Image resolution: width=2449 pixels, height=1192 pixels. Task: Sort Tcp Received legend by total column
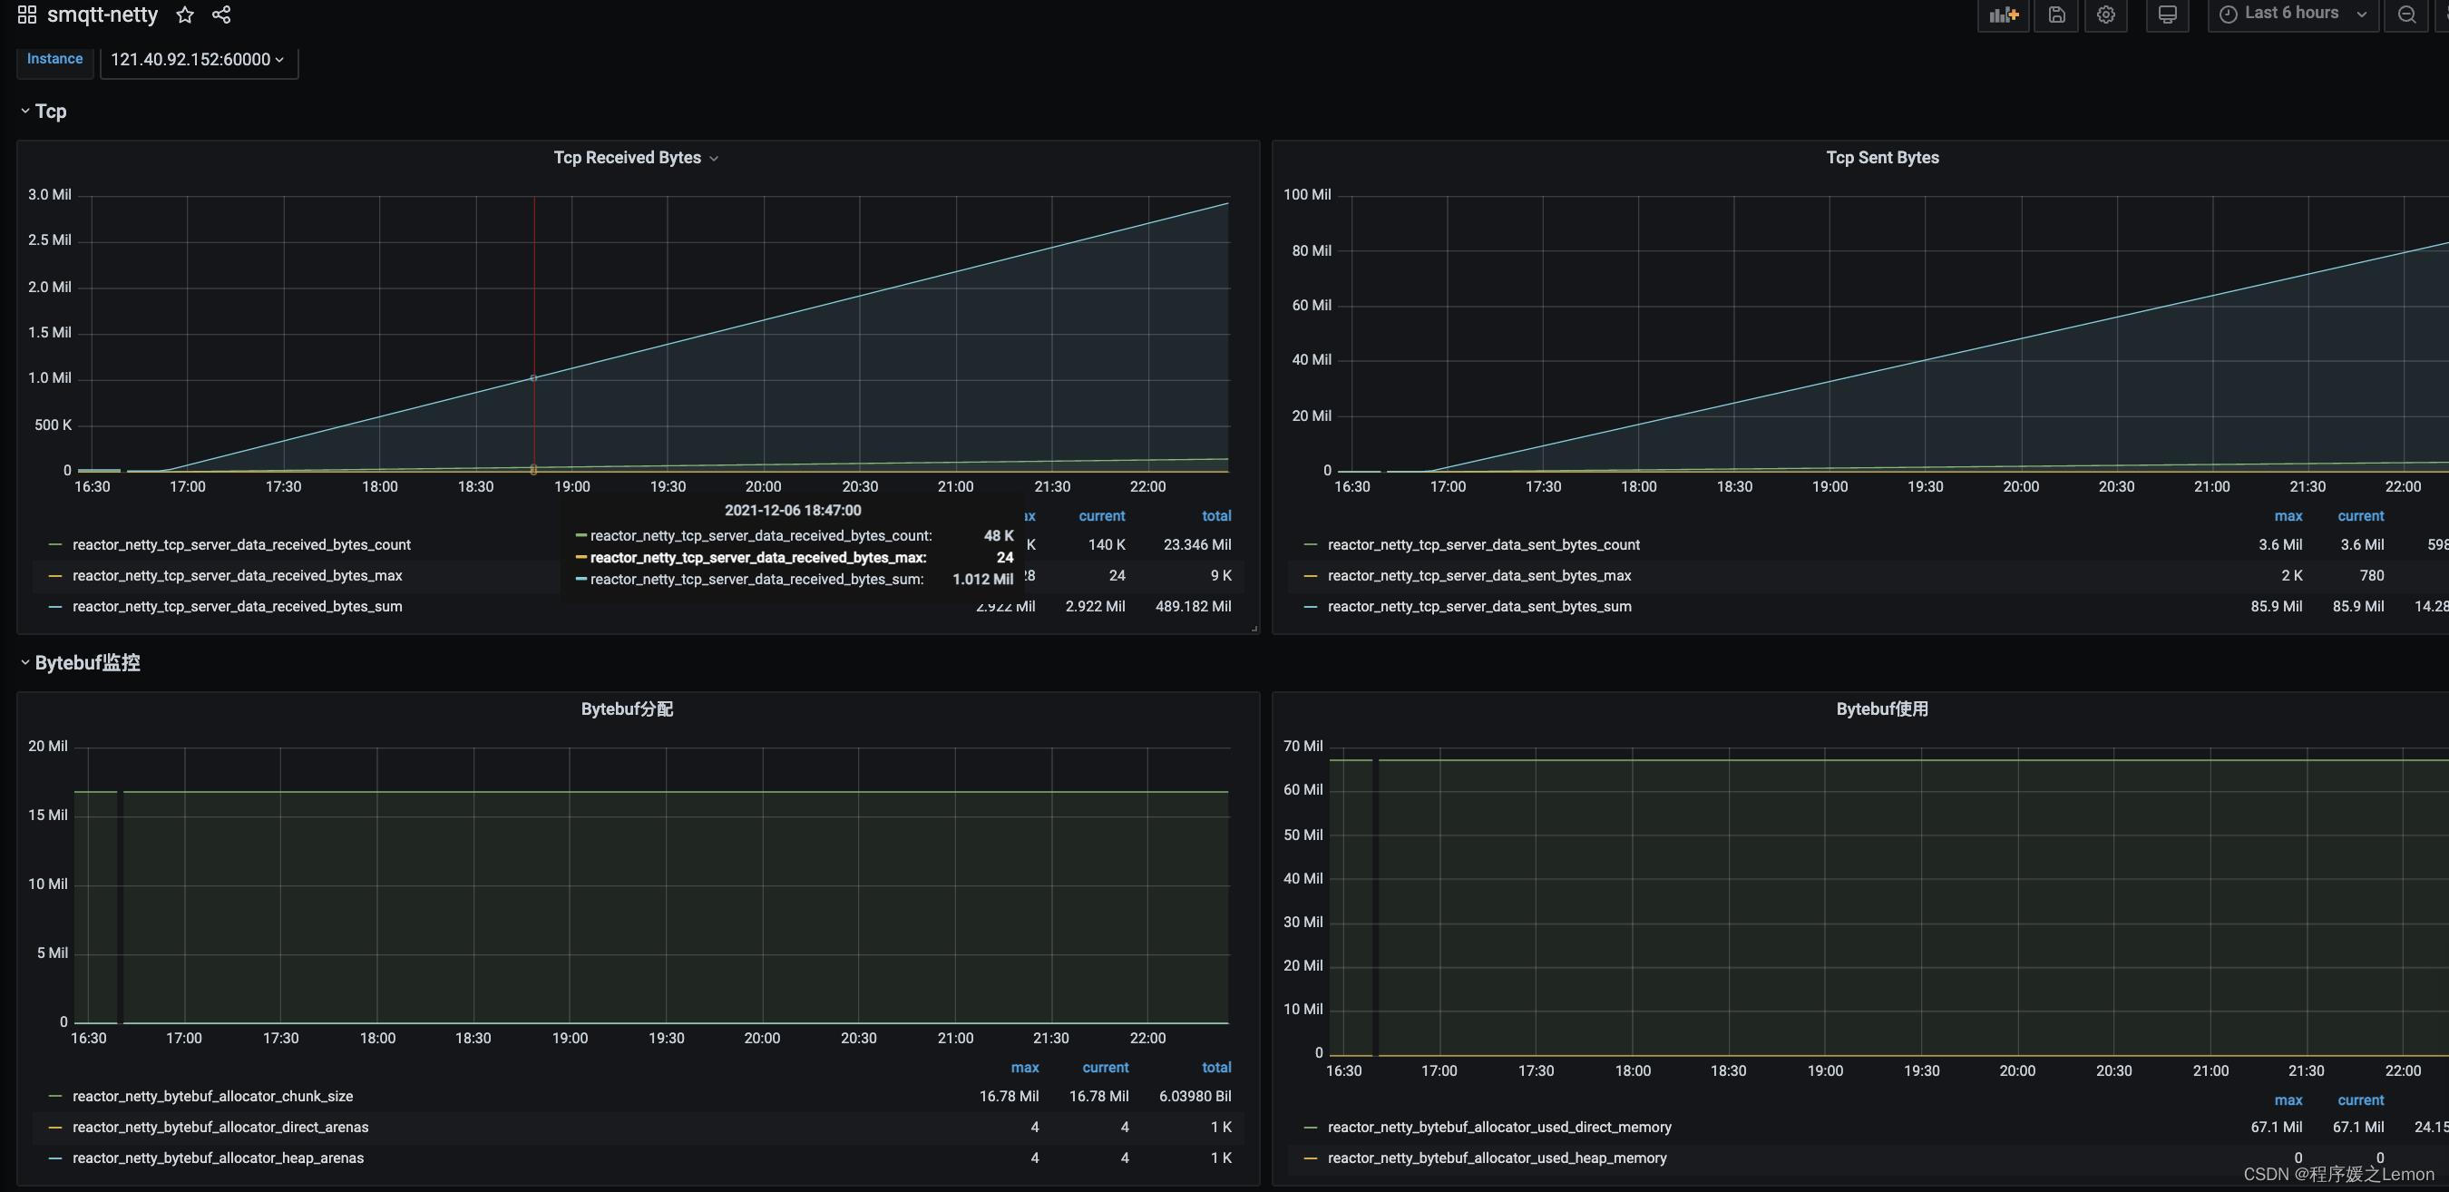pyautogui.click(x=1216, y=516)
